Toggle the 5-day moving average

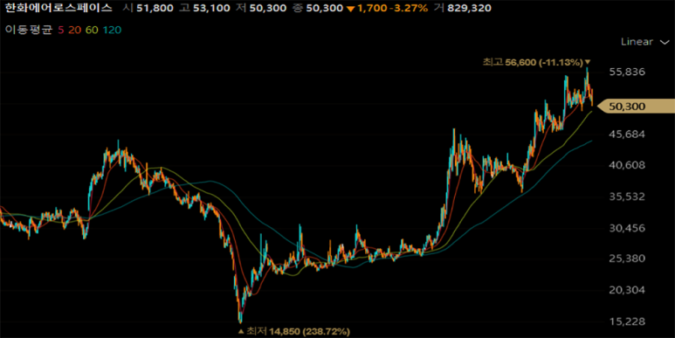[60, 30]
